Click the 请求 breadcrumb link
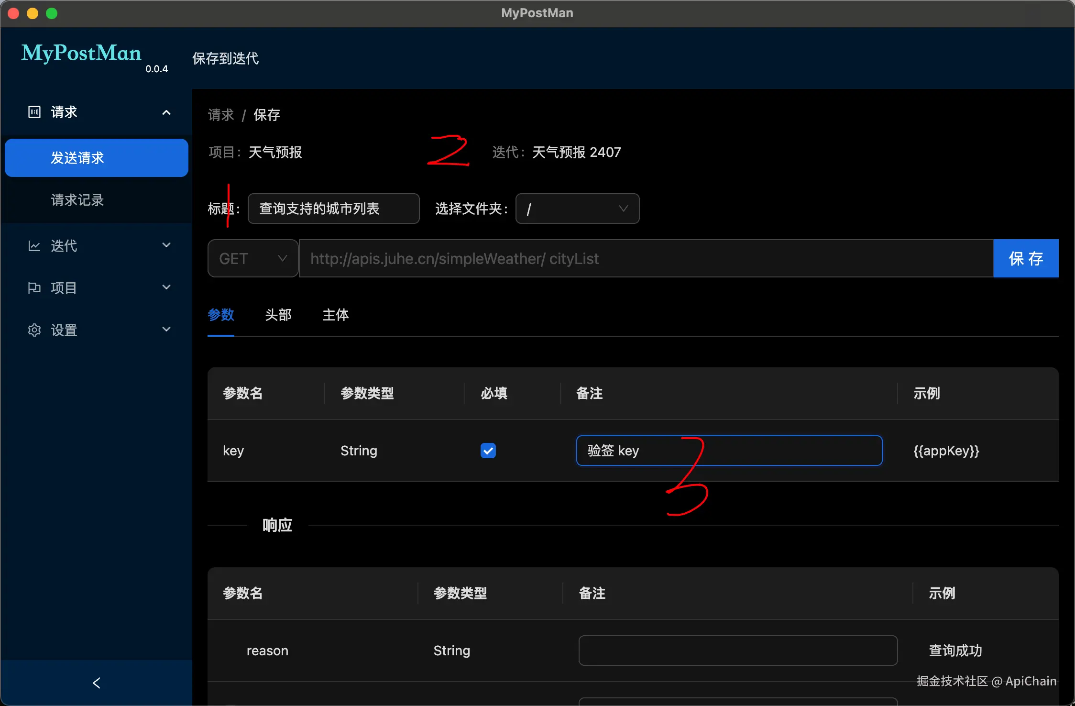 click(x=221, y=115)
